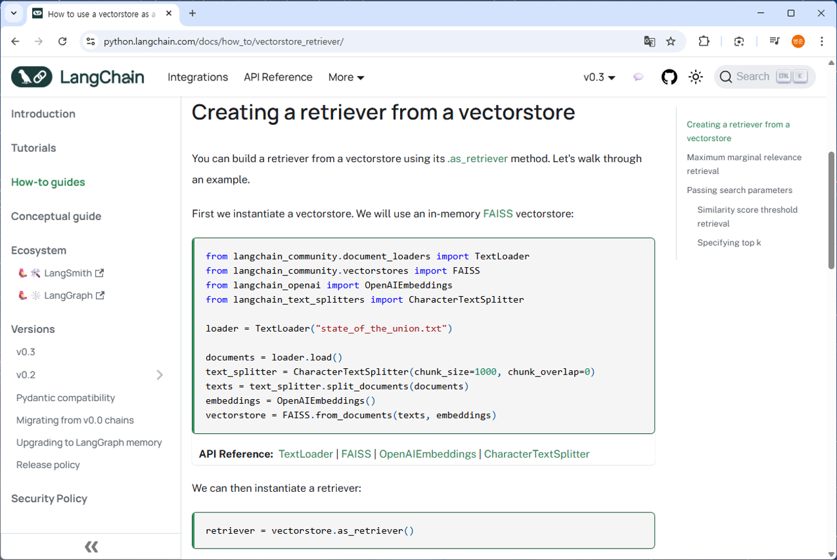
Task: Open Introduction in the sidebar
Action: tap(43, 114)
